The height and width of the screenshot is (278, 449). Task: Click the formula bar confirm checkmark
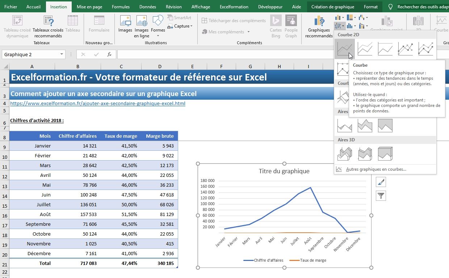pos(96,54)
